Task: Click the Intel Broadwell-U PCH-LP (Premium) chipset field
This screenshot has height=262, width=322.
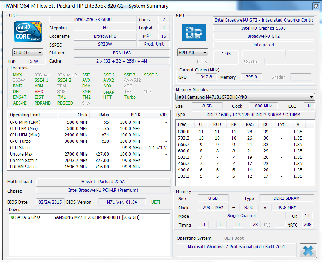Action: point(103,190)
